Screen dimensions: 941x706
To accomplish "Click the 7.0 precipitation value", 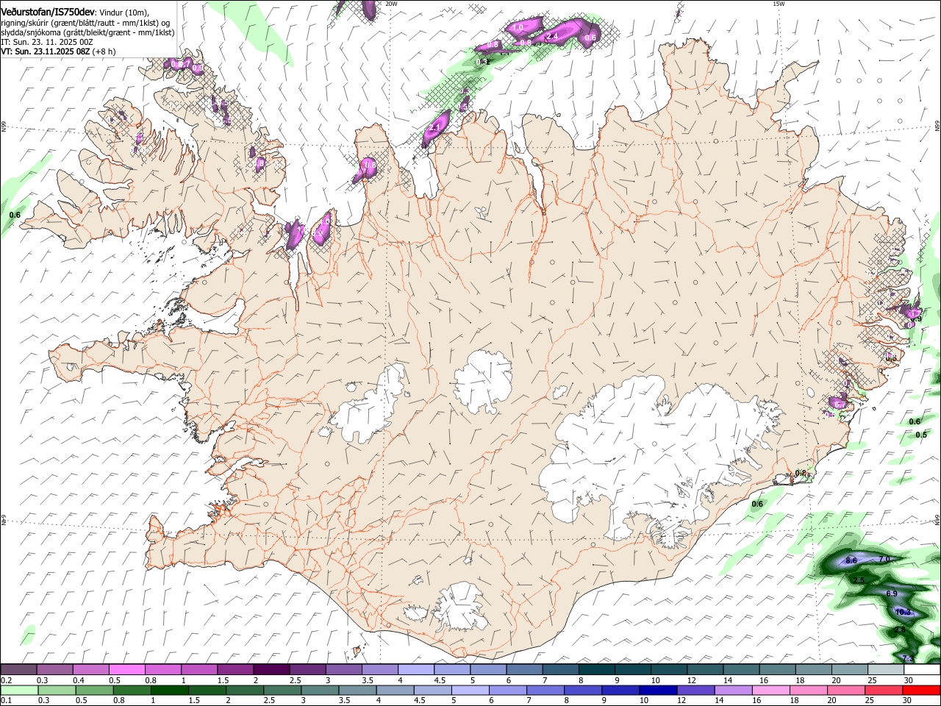I will [x=884, y=559].
